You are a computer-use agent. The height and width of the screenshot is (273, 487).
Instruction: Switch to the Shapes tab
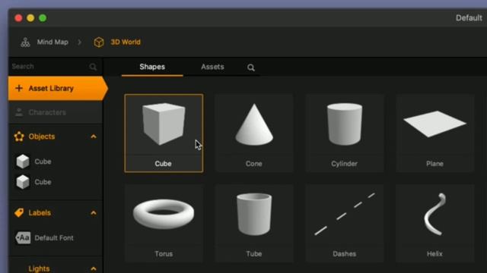(152, 67)
